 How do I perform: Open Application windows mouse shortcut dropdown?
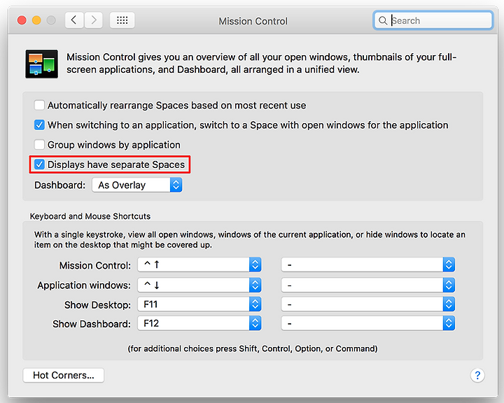368,285
